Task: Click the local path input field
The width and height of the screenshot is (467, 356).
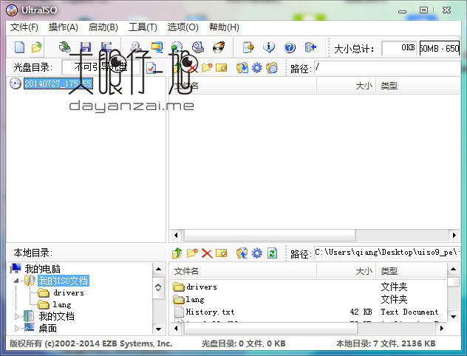Action: click(x=387, y=253)
